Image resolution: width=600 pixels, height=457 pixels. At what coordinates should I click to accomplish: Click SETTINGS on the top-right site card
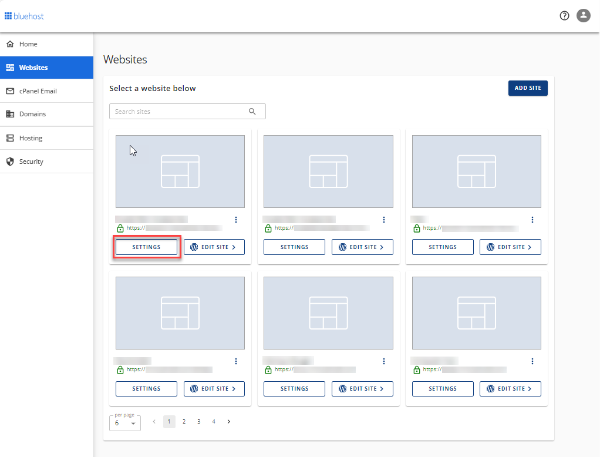443,247
